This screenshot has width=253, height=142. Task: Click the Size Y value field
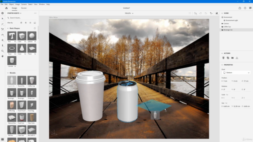(237, 106)
